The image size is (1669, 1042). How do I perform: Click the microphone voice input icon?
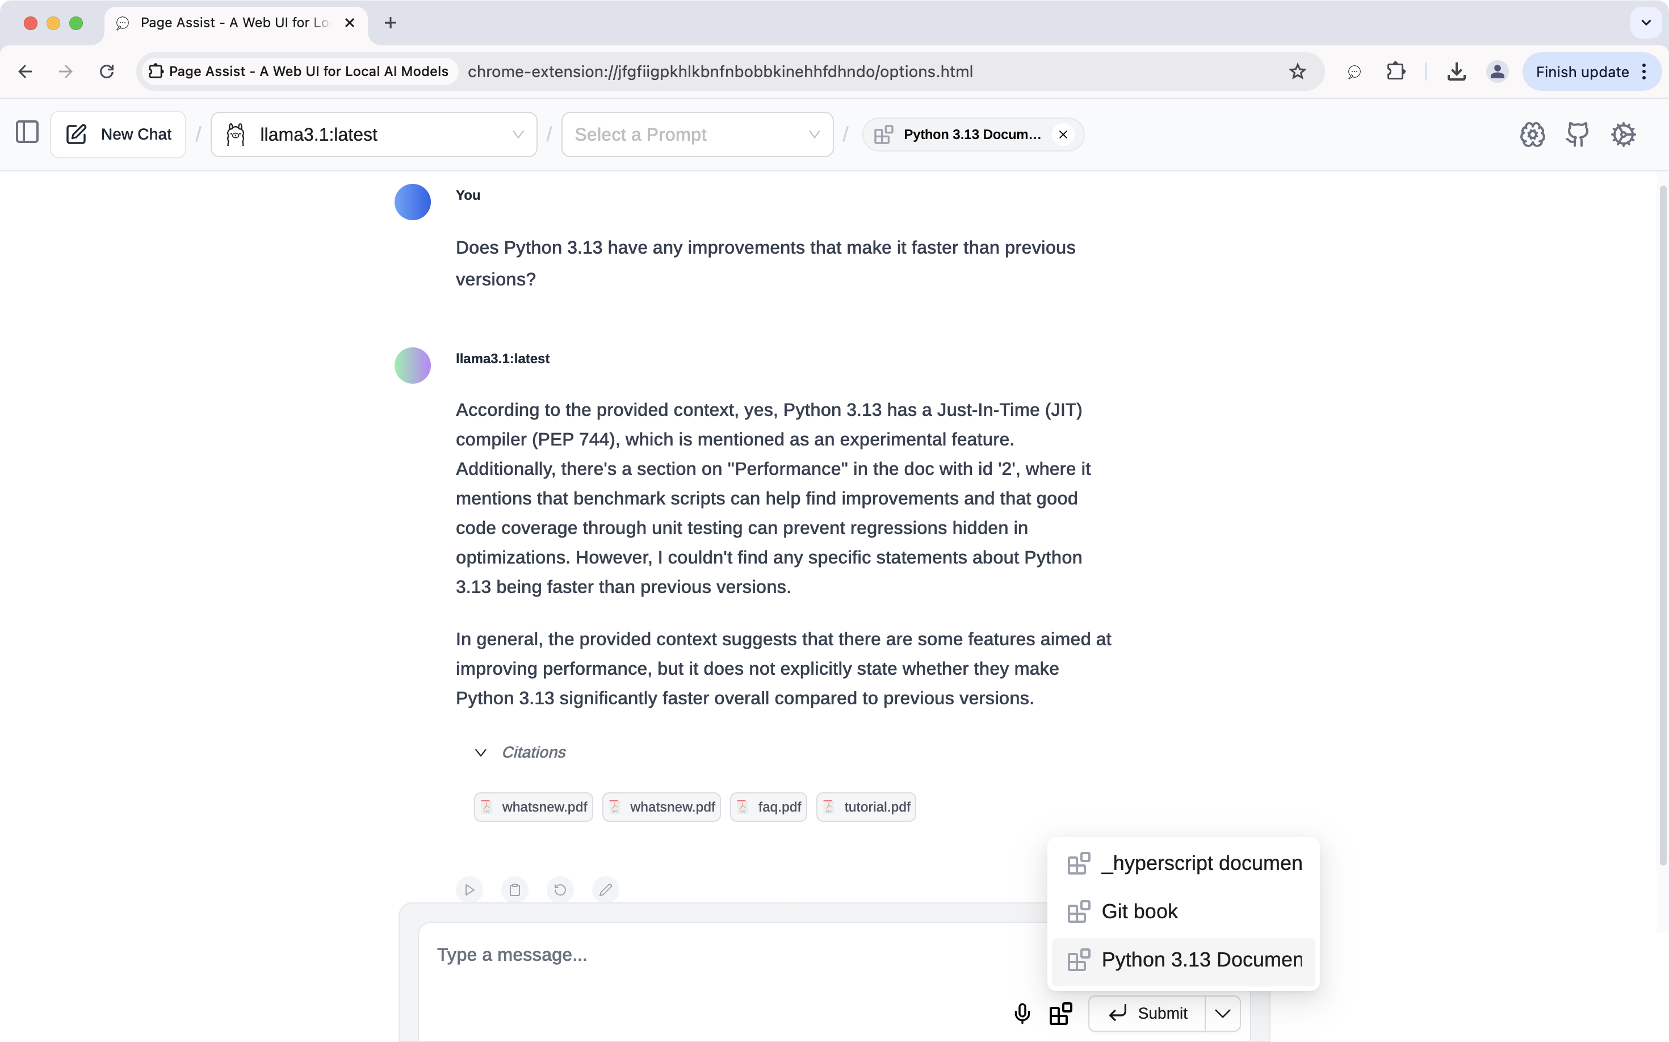click(1022, 1013)
